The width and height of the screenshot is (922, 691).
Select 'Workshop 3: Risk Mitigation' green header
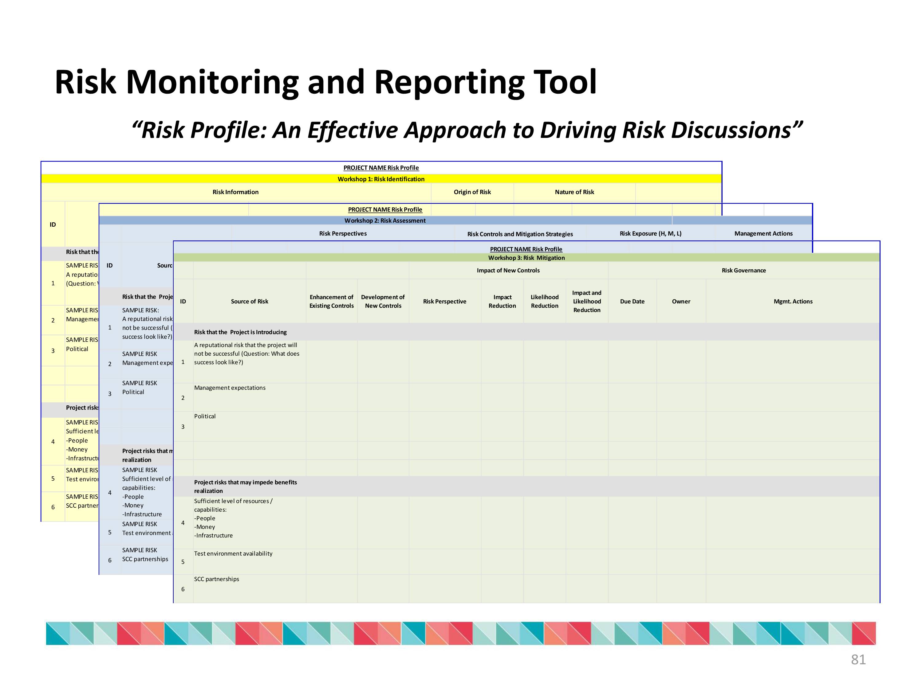click(x=526, y=258)
